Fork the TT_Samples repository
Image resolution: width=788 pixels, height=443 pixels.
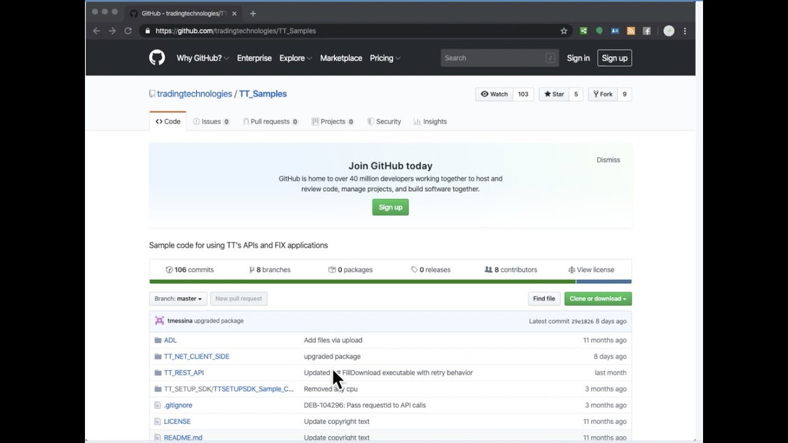pos(603,94)
